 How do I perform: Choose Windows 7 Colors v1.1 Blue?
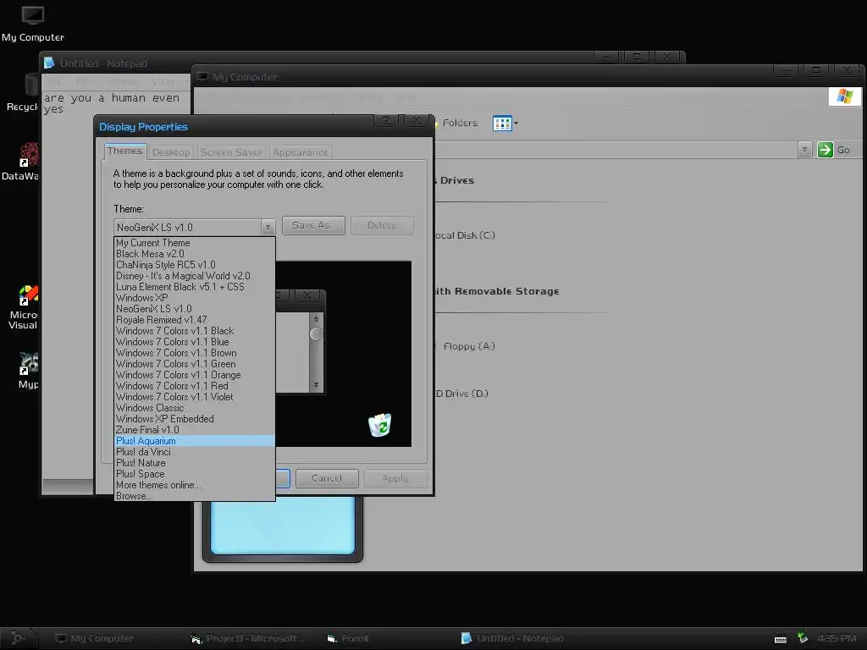(x=195, y=342)
